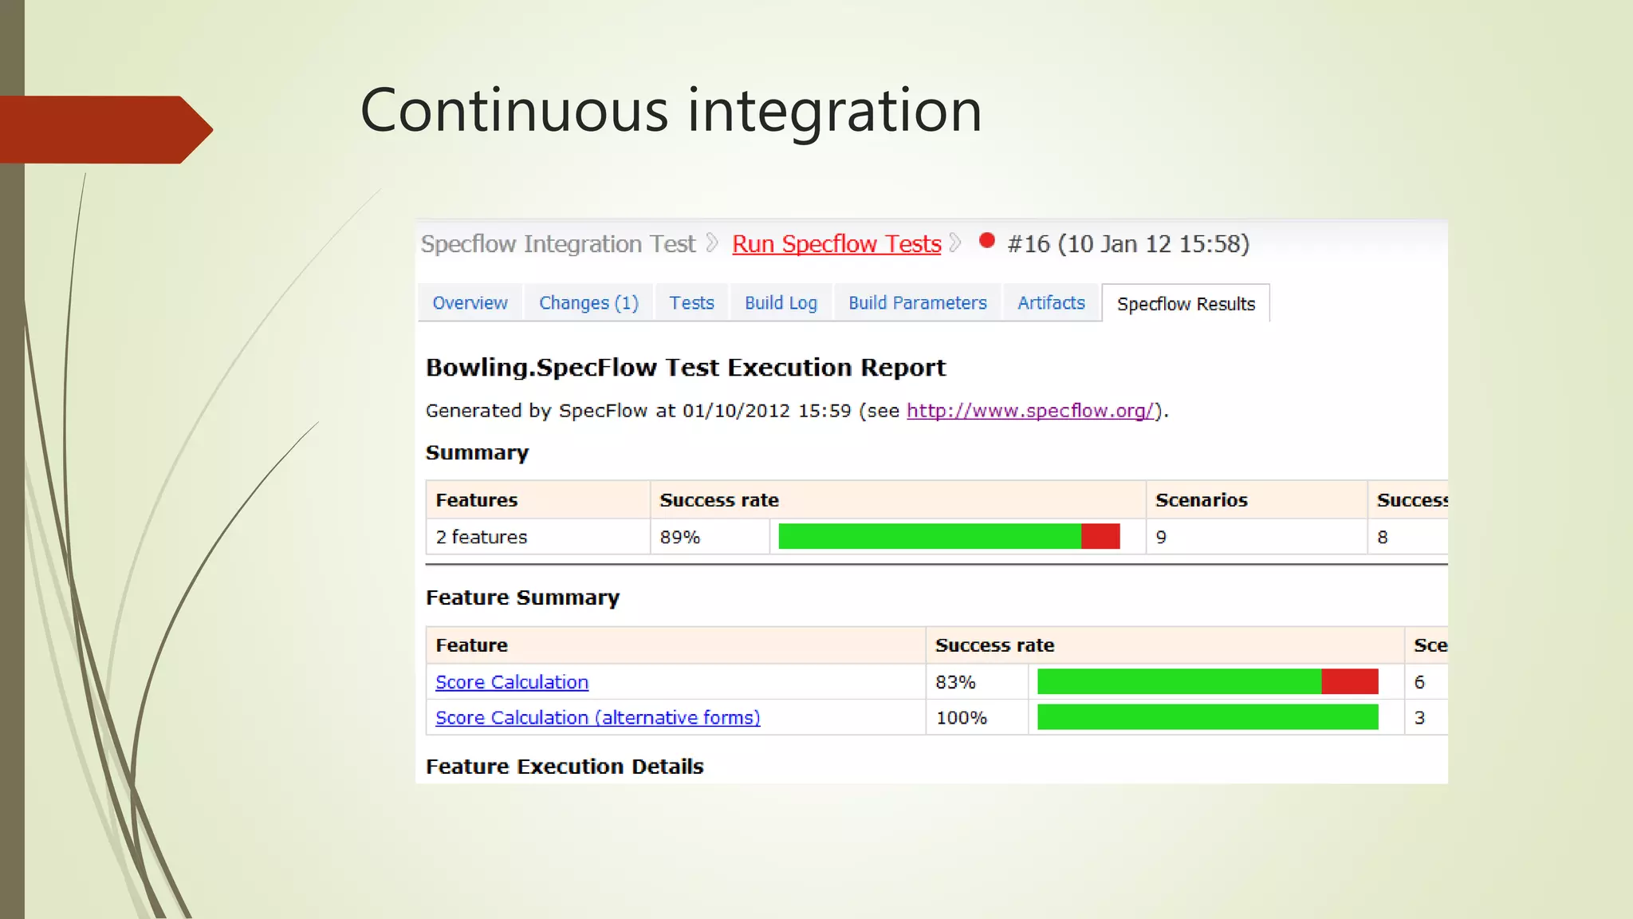Click the "89%" success rate value

680,538
